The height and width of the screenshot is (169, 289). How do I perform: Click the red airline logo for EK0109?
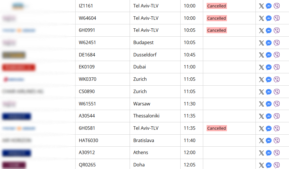19,67
